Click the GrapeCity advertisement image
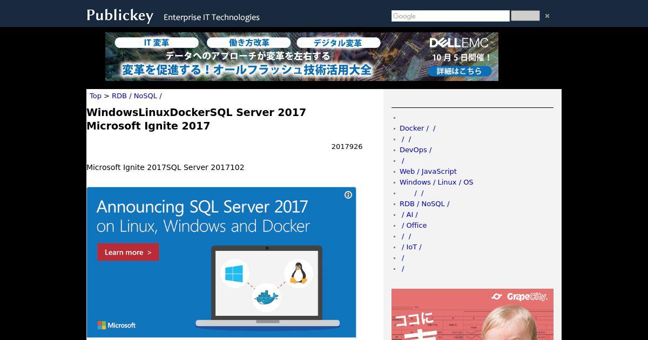 [x=473, y=314]
